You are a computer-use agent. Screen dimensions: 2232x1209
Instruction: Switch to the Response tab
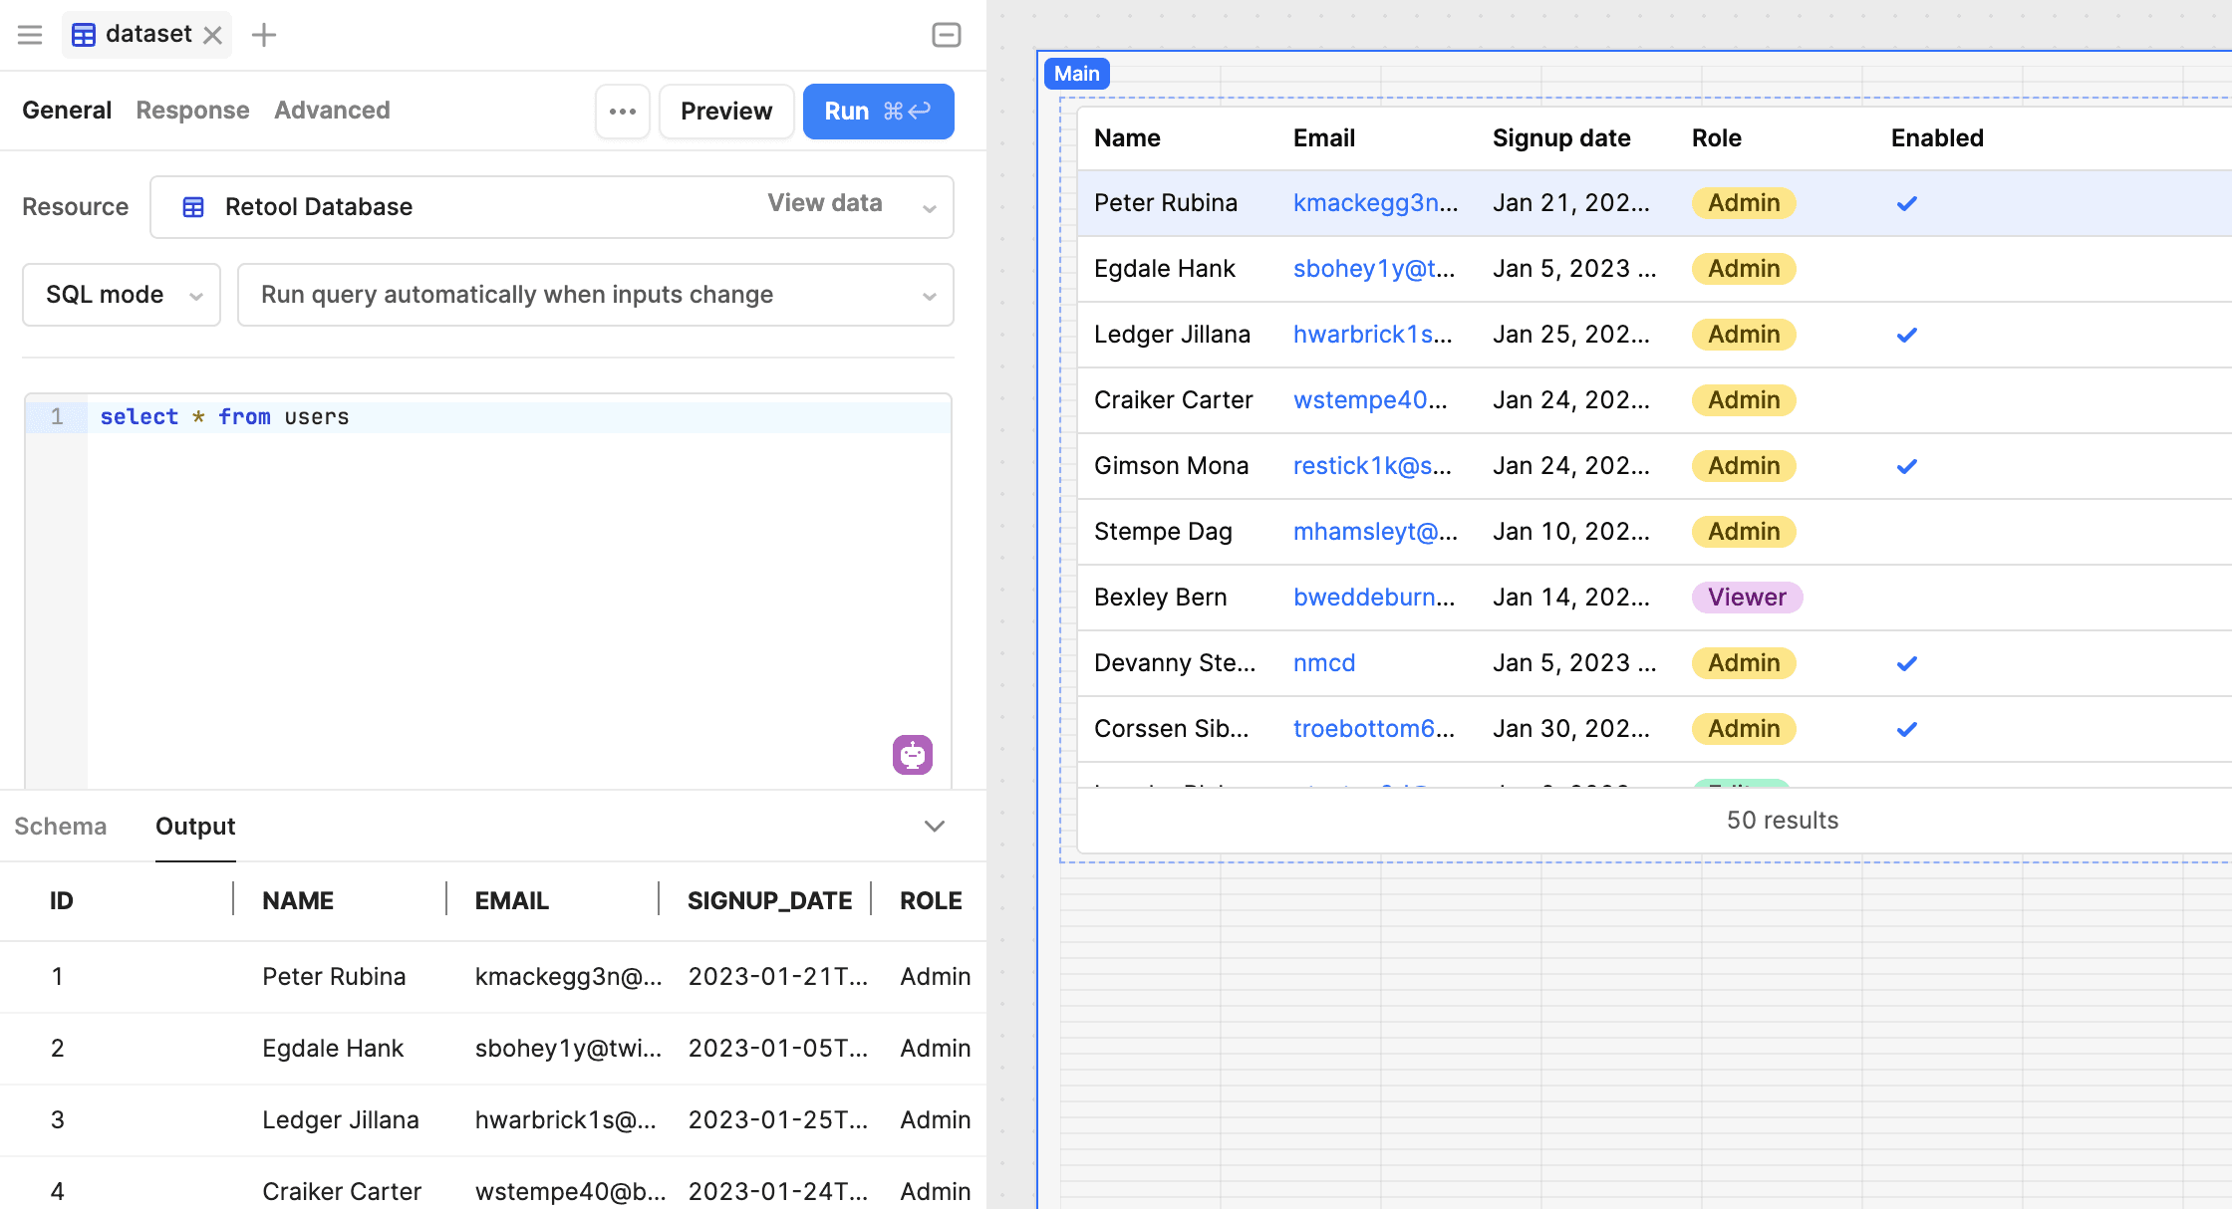coord(192,111)
